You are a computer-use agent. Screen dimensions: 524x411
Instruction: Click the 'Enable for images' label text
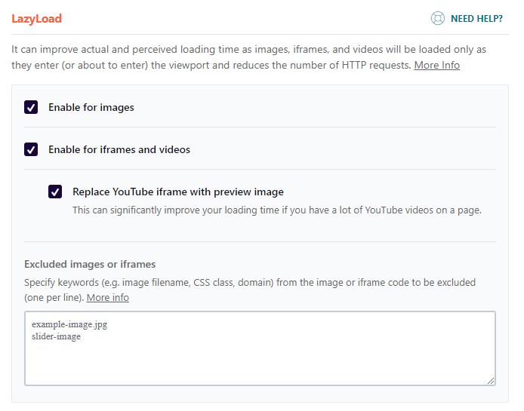point(91,108)
